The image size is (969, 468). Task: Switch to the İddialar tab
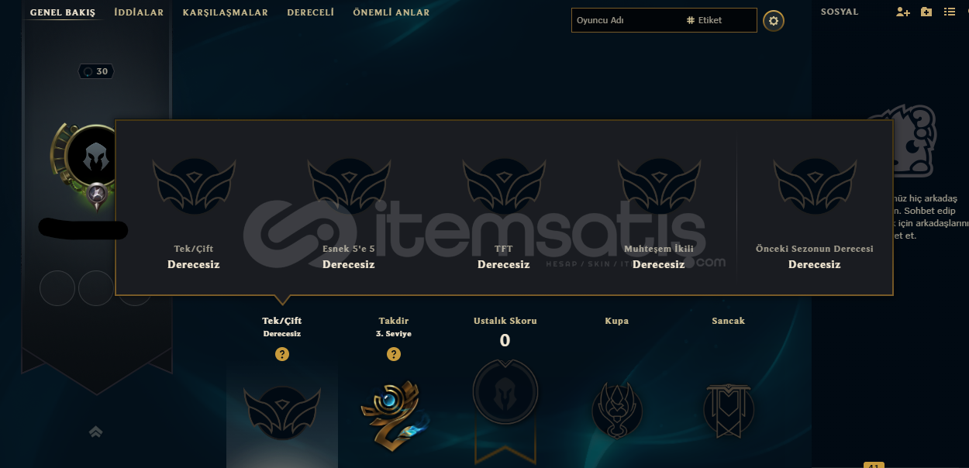coord(139,12)
